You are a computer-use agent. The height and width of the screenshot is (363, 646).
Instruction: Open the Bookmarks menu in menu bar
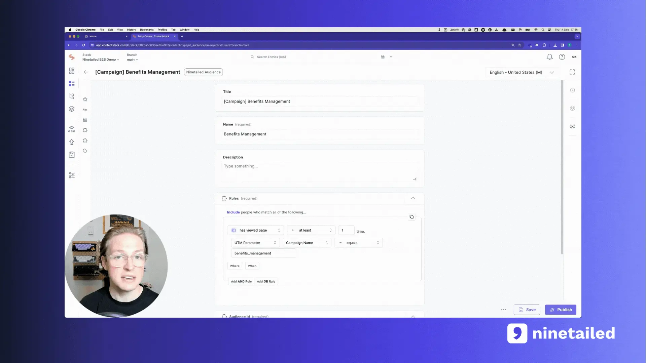[147, 30]
